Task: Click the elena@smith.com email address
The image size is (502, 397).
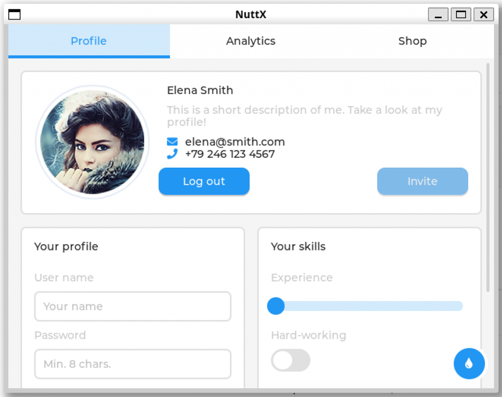Action: 235,142
